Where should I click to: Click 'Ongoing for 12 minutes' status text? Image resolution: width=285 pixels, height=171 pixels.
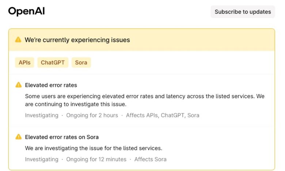(96, 159)
